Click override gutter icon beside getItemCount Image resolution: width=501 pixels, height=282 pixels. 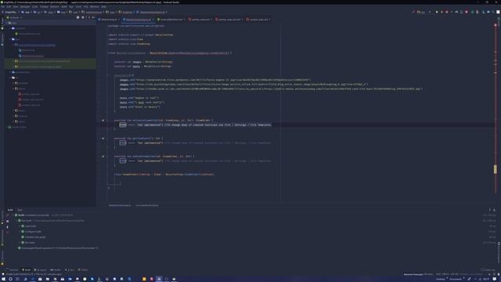click(x=103, y=139)
